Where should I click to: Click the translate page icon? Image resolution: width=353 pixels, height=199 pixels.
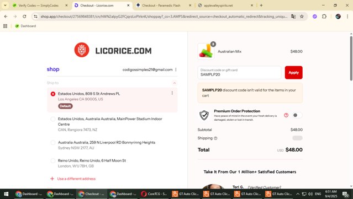(293, 17)
